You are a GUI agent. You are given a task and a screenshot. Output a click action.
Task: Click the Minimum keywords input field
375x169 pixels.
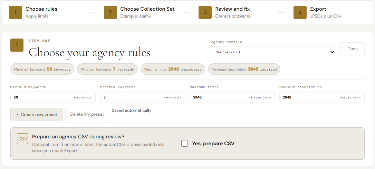pyautogui.click(x=143, y=97)
